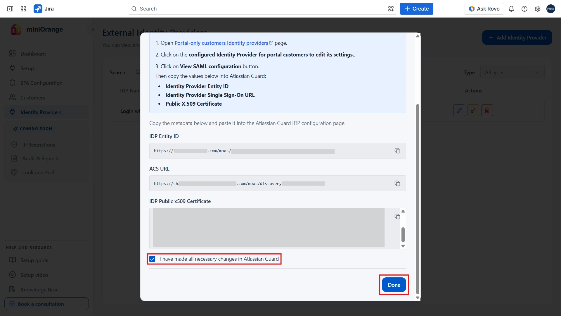
Task: Click the Done button
Action: pyautogui.click(x=394, y=285)
